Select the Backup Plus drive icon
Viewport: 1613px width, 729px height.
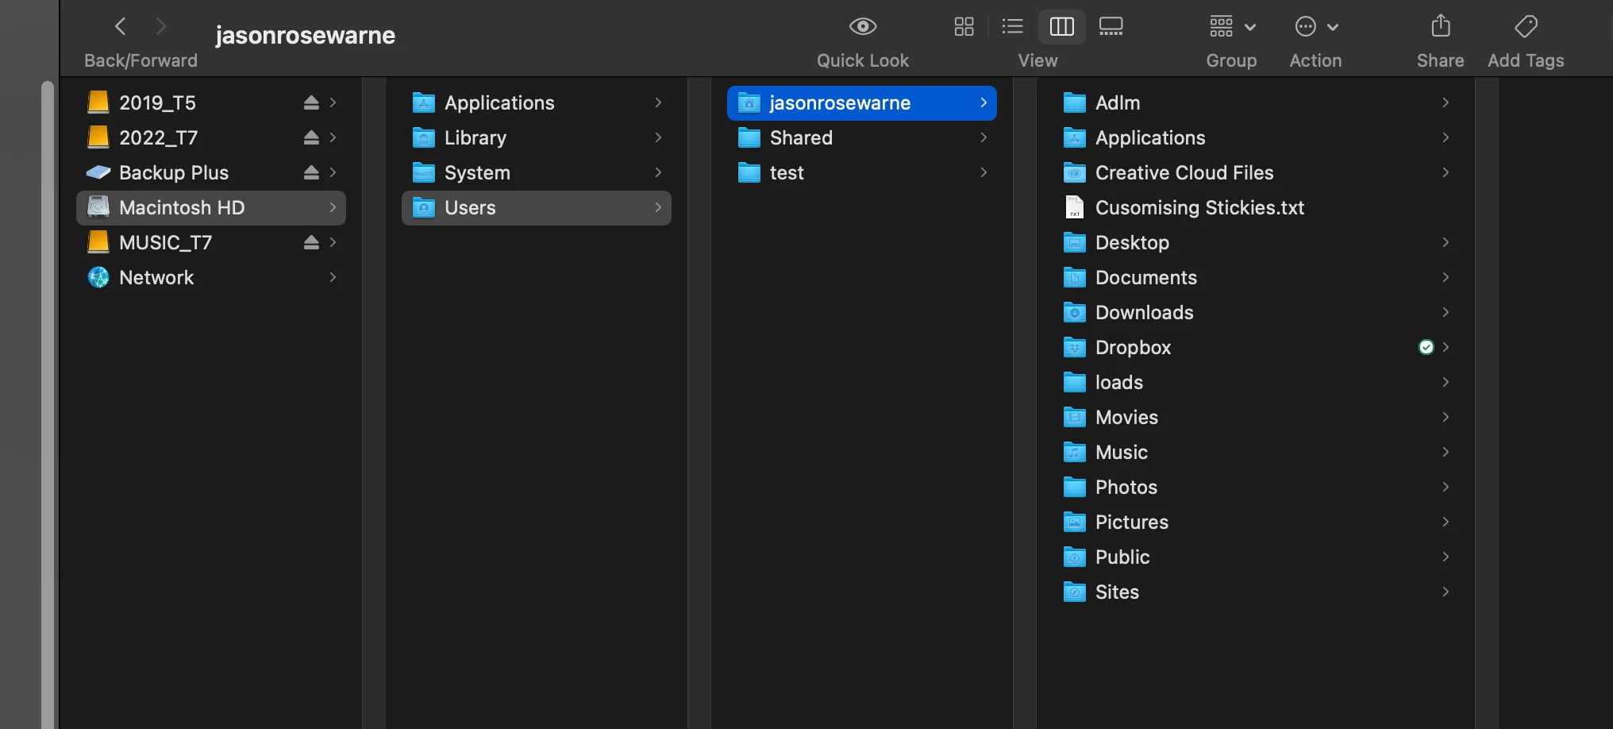coord(98,172)
